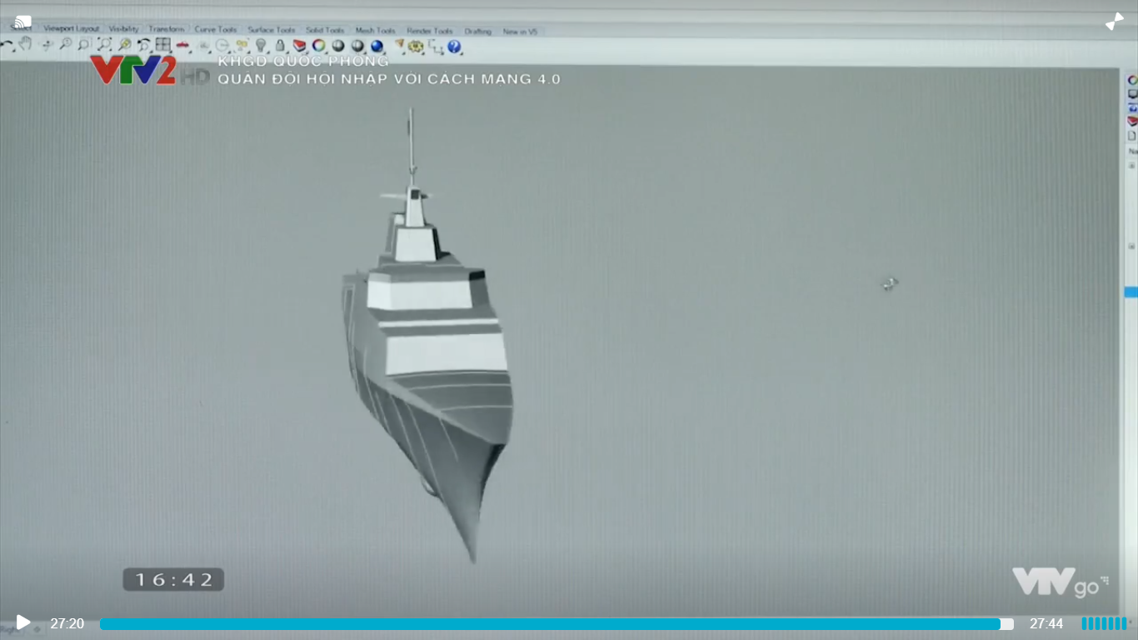Click the cast icon at top left

click(22, 22)
